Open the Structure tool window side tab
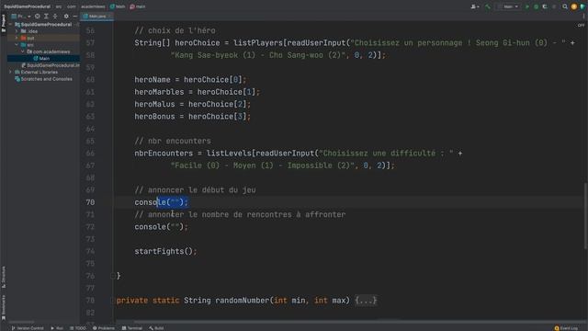The height and width of the screenshot is (331, 588). pos(4,277)
